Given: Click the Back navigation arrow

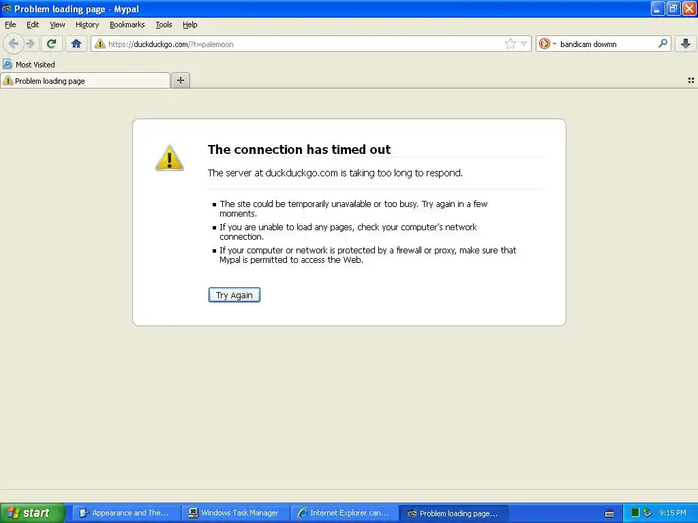Looking at the screenshot, I should (x=14, y=44).
